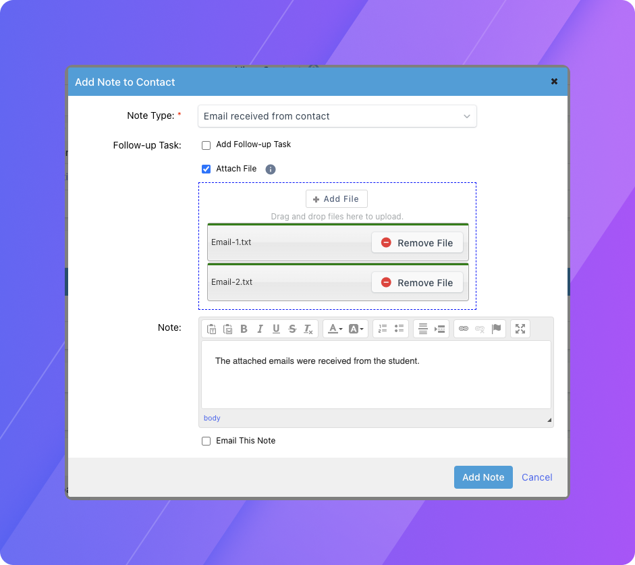Cancel adding the note

pos(536,477)
